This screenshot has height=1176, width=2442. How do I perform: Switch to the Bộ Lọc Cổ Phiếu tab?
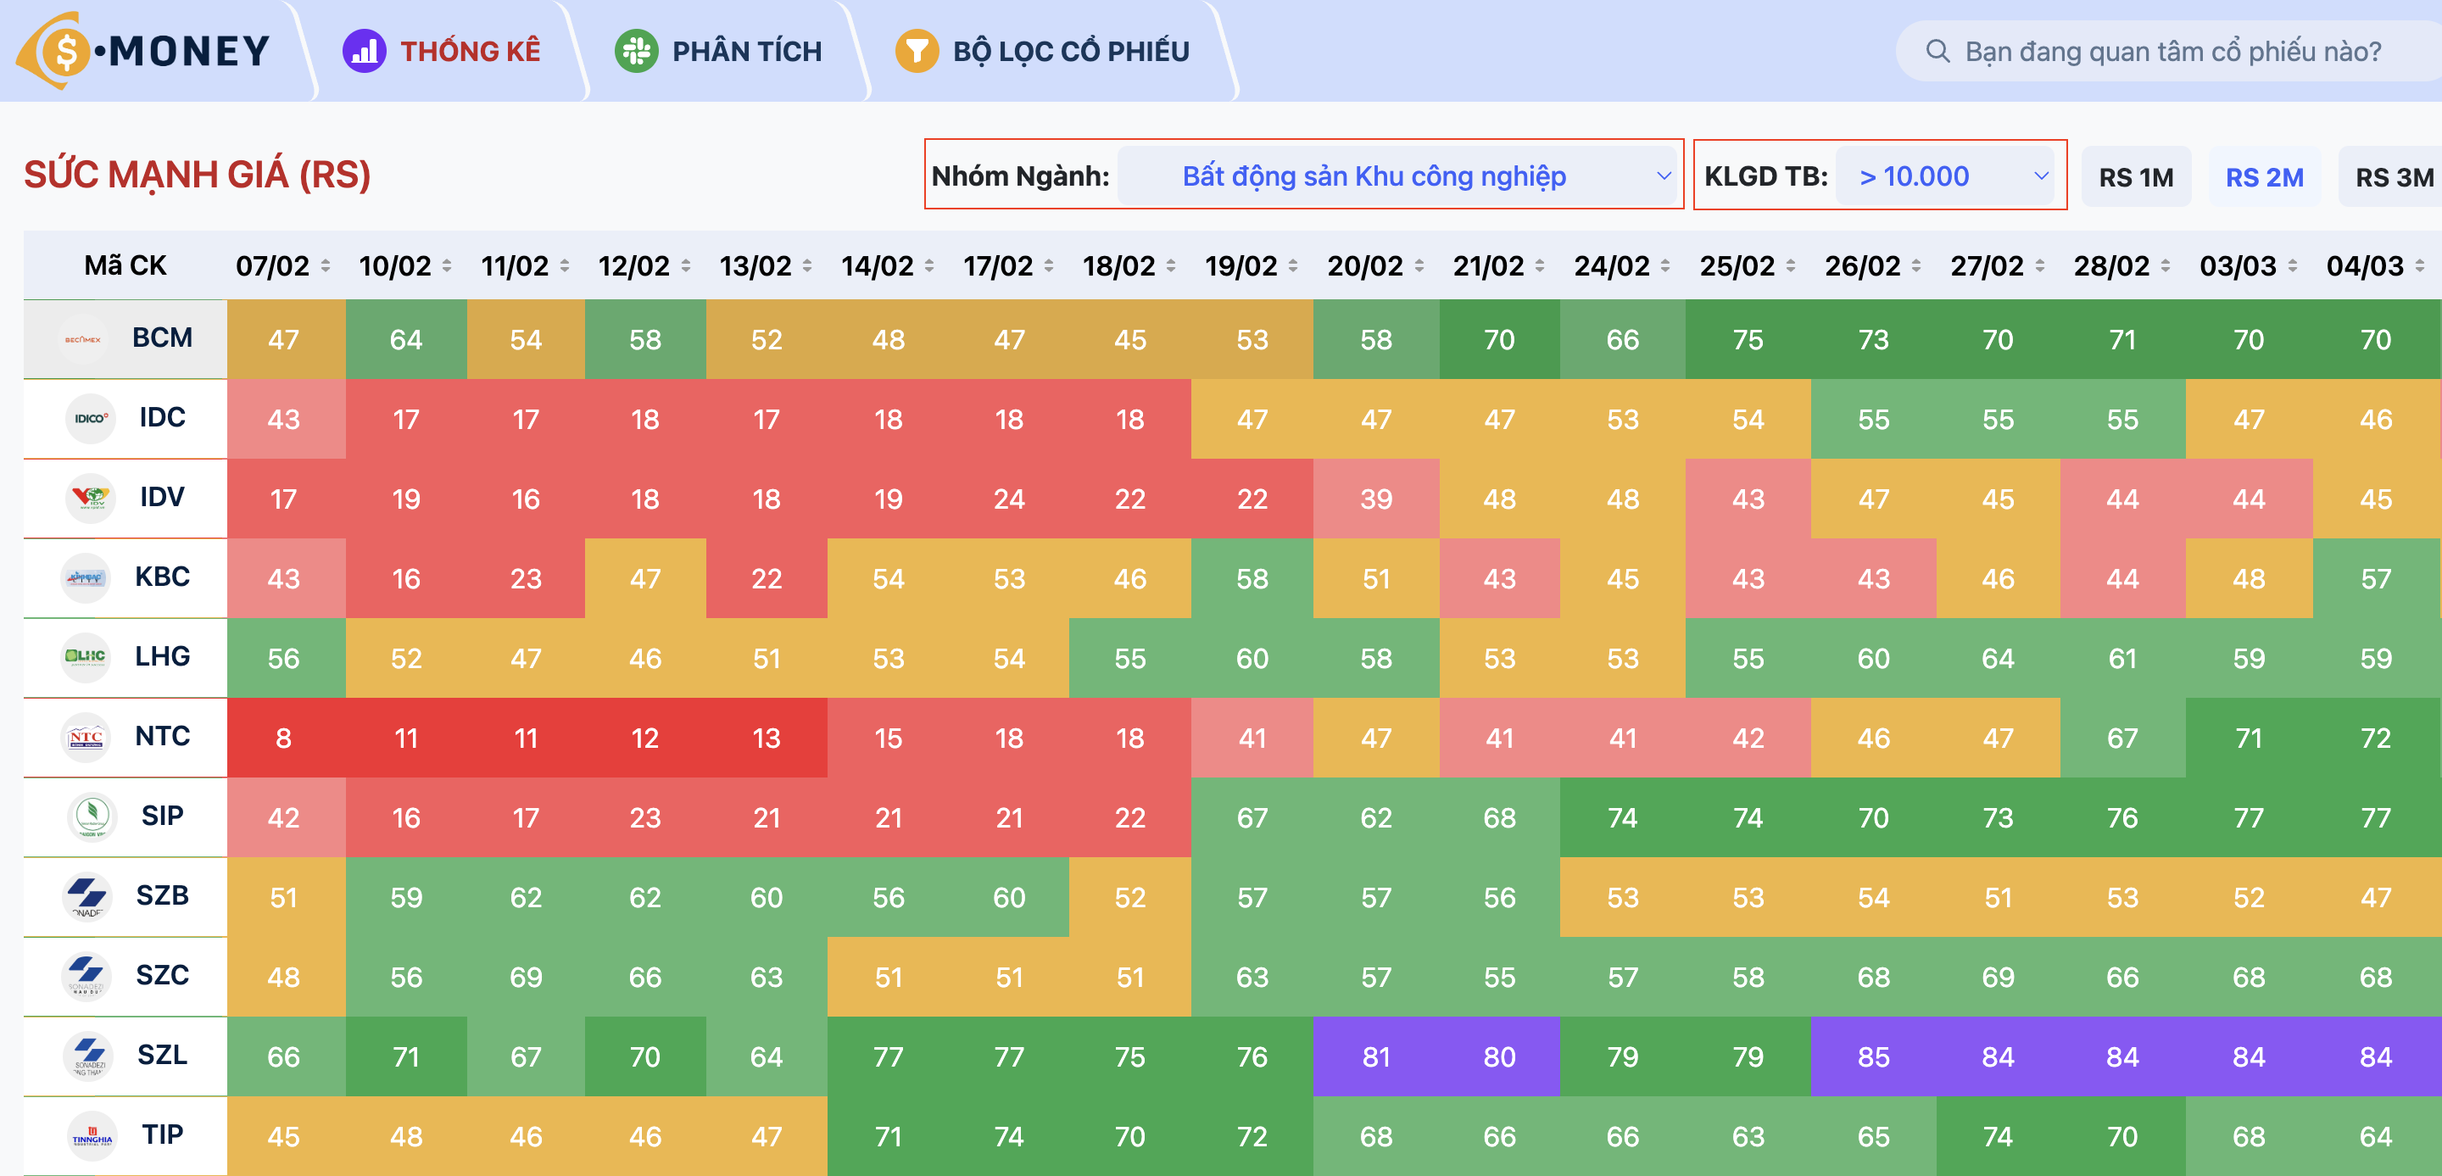1044,51
